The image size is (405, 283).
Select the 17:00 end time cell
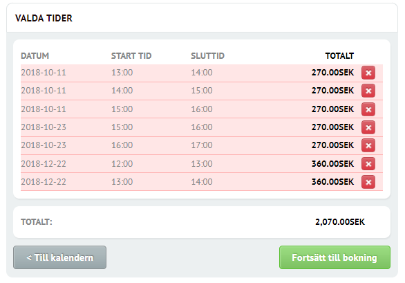click(x=202, y=145)
